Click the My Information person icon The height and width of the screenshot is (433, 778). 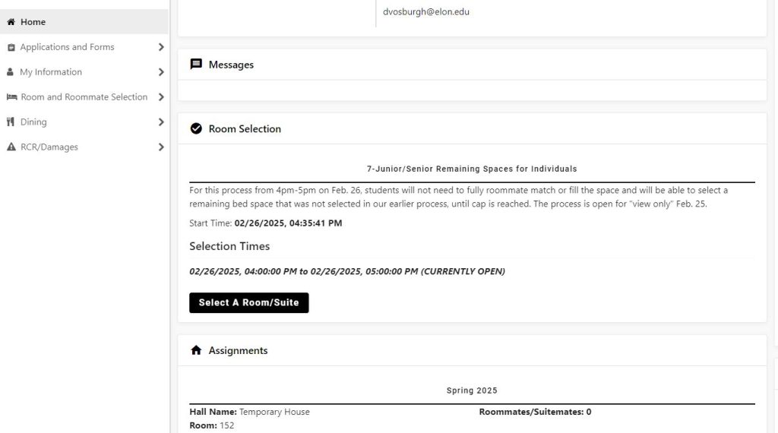pyautogui.click(x=11, y=72)
